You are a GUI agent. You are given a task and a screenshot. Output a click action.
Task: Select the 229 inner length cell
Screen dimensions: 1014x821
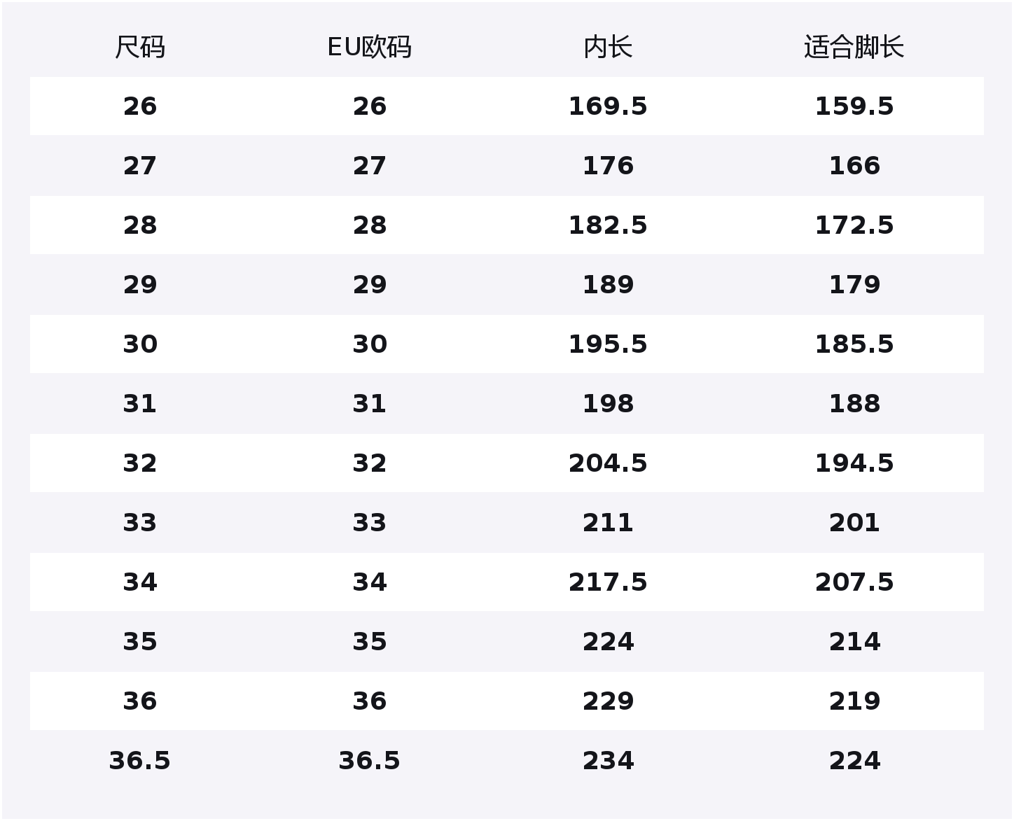pyautogui.click(x=608, y=701)
